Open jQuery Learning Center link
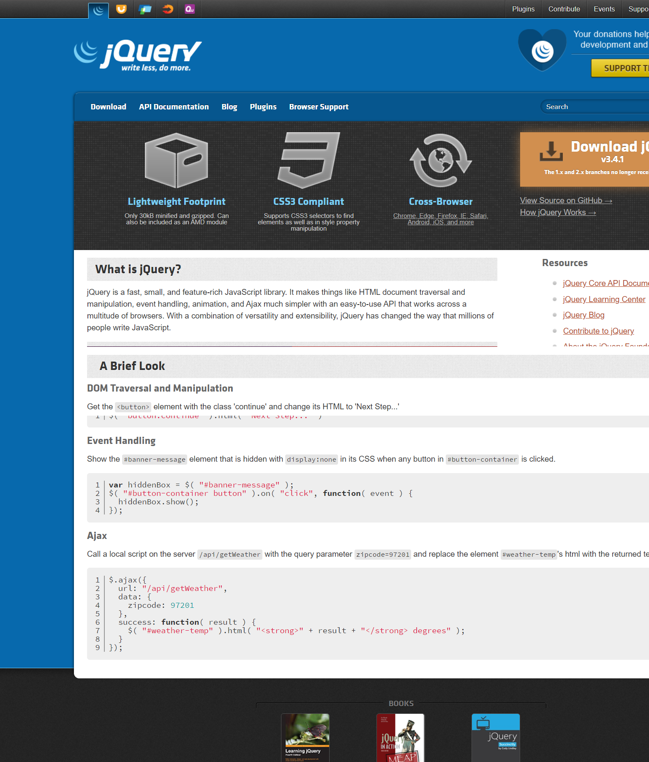 604,299
